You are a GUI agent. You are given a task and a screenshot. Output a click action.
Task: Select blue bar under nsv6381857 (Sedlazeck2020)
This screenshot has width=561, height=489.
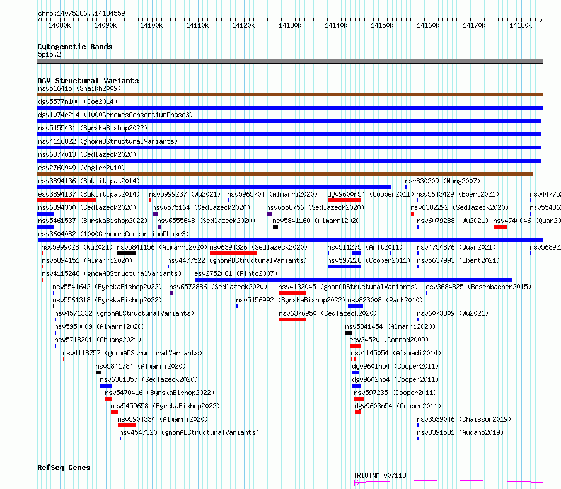(x=106, y=386)
